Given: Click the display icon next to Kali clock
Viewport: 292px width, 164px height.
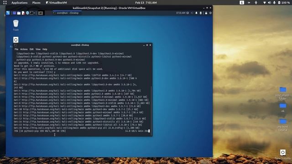Looking at the screenshot, I should (188, 13).
